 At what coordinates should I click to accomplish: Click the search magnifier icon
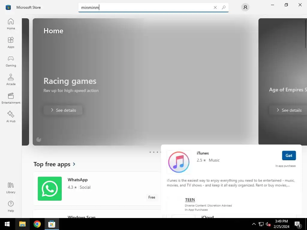[224, 7]
